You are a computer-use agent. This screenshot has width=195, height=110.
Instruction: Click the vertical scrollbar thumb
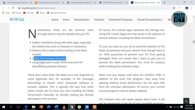pyautogui.click(x=194, y=42)
